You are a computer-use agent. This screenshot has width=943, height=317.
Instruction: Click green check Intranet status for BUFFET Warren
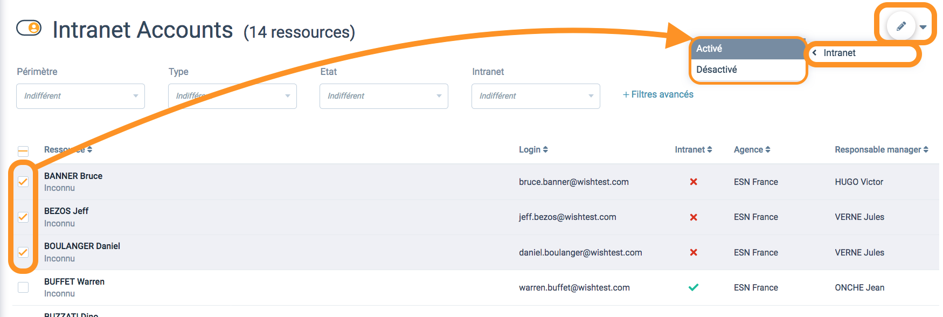(x=694, y=287)
